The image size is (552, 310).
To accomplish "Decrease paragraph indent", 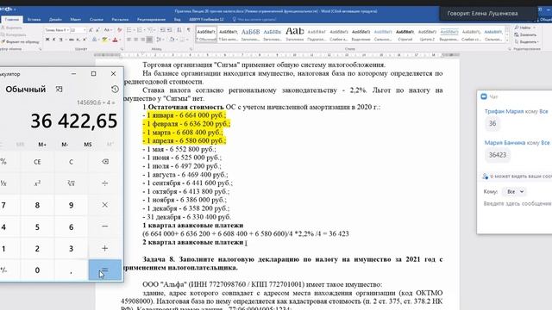I will point(162,30).
